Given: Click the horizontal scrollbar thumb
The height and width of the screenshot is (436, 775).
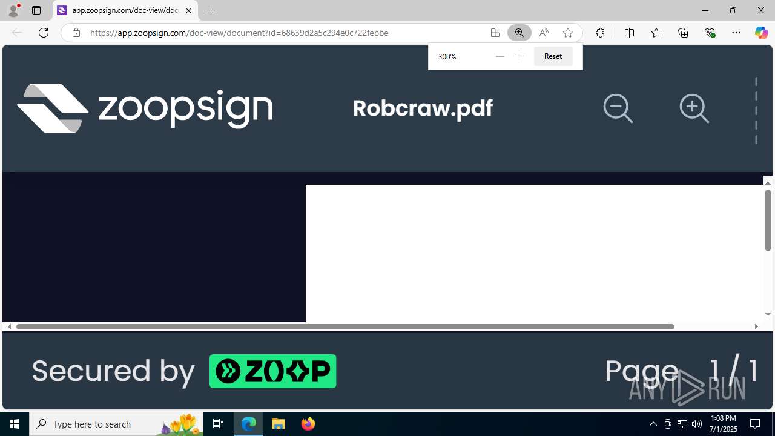Looking at the screenshot, I should coord(345,326).
